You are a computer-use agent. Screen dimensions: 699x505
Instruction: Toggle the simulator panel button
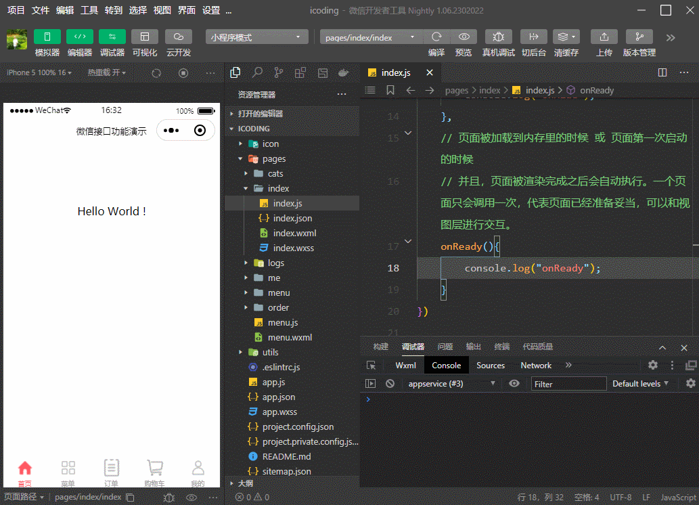[x=47, y=37]
